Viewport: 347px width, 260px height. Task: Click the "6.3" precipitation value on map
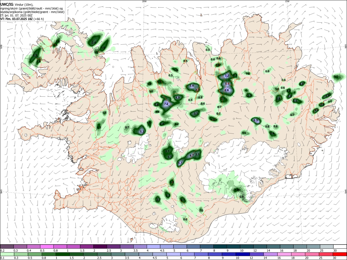tap(256, 120)
